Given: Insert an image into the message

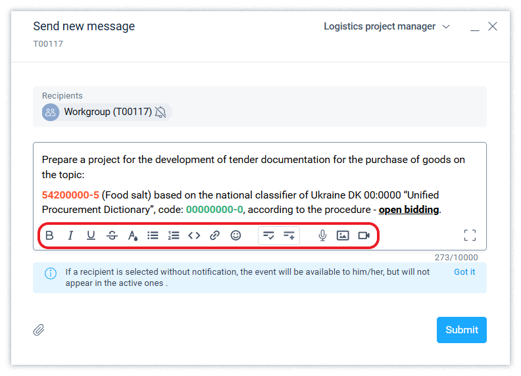Looking at the screenshot, I should pyautogui.click(x=343, y=235).
